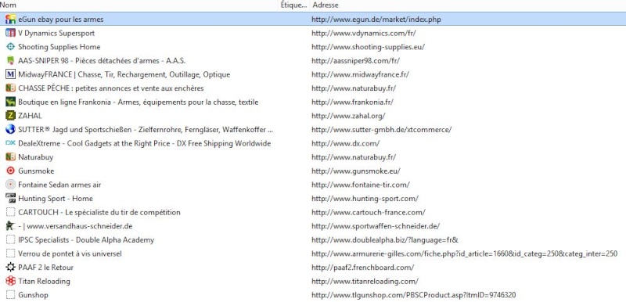Click the Naturabuy bookmark favicon
The height and width of the screenshot is (302, 626).
(11, 157)
